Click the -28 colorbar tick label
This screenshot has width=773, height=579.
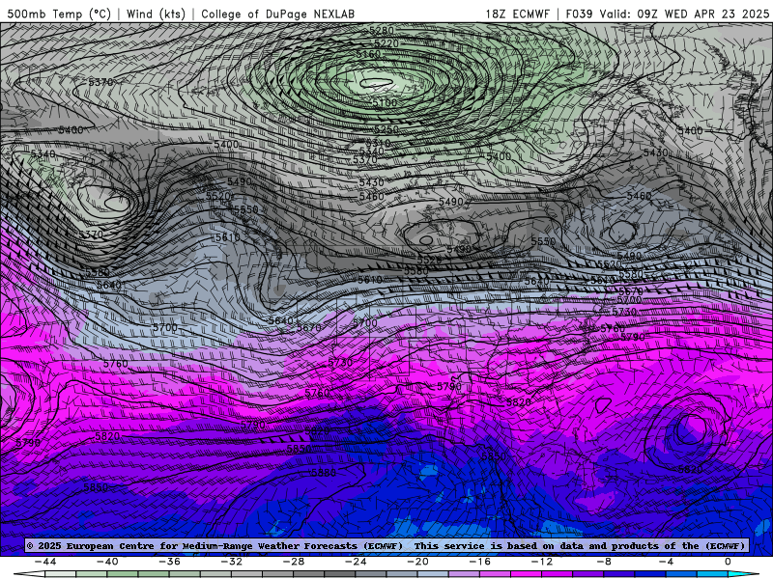[294, 562]
